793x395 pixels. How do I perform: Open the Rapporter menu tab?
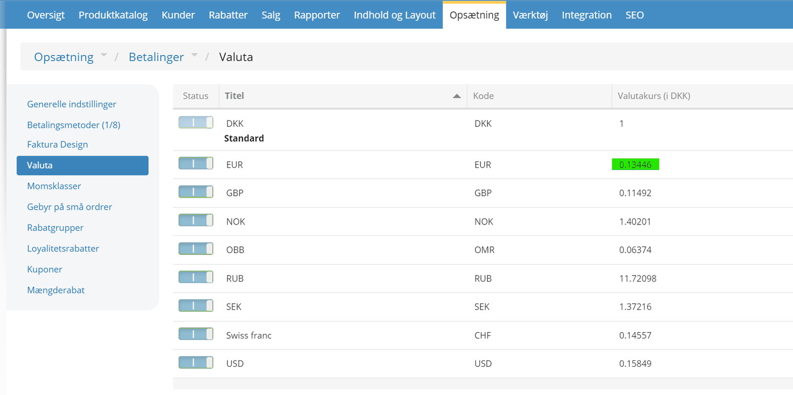pos(317,15)
